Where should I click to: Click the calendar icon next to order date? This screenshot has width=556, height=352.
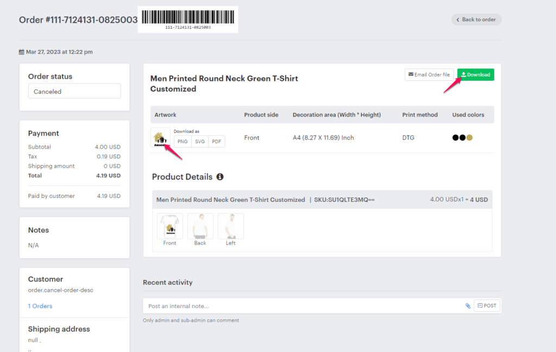(x=22, y=52)
